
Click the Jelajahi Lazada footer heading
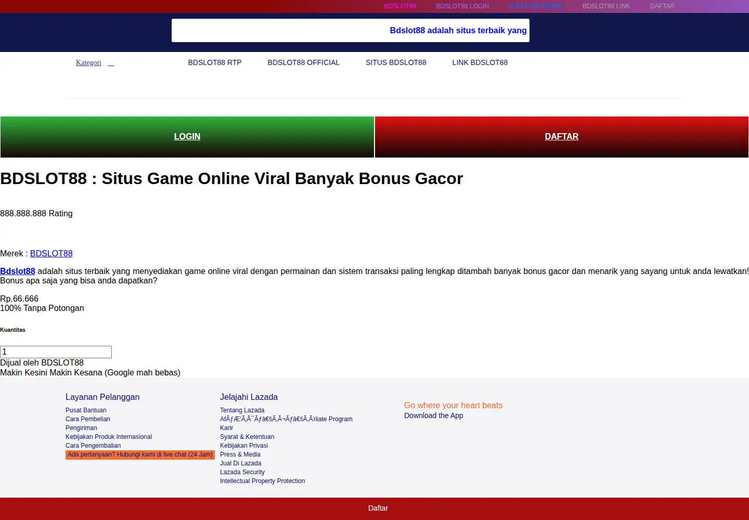(249, 397)
